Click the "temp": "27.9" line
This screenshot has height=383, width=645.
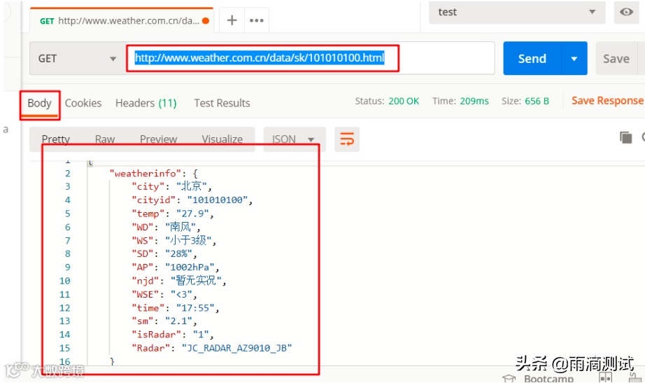point(172,214)
